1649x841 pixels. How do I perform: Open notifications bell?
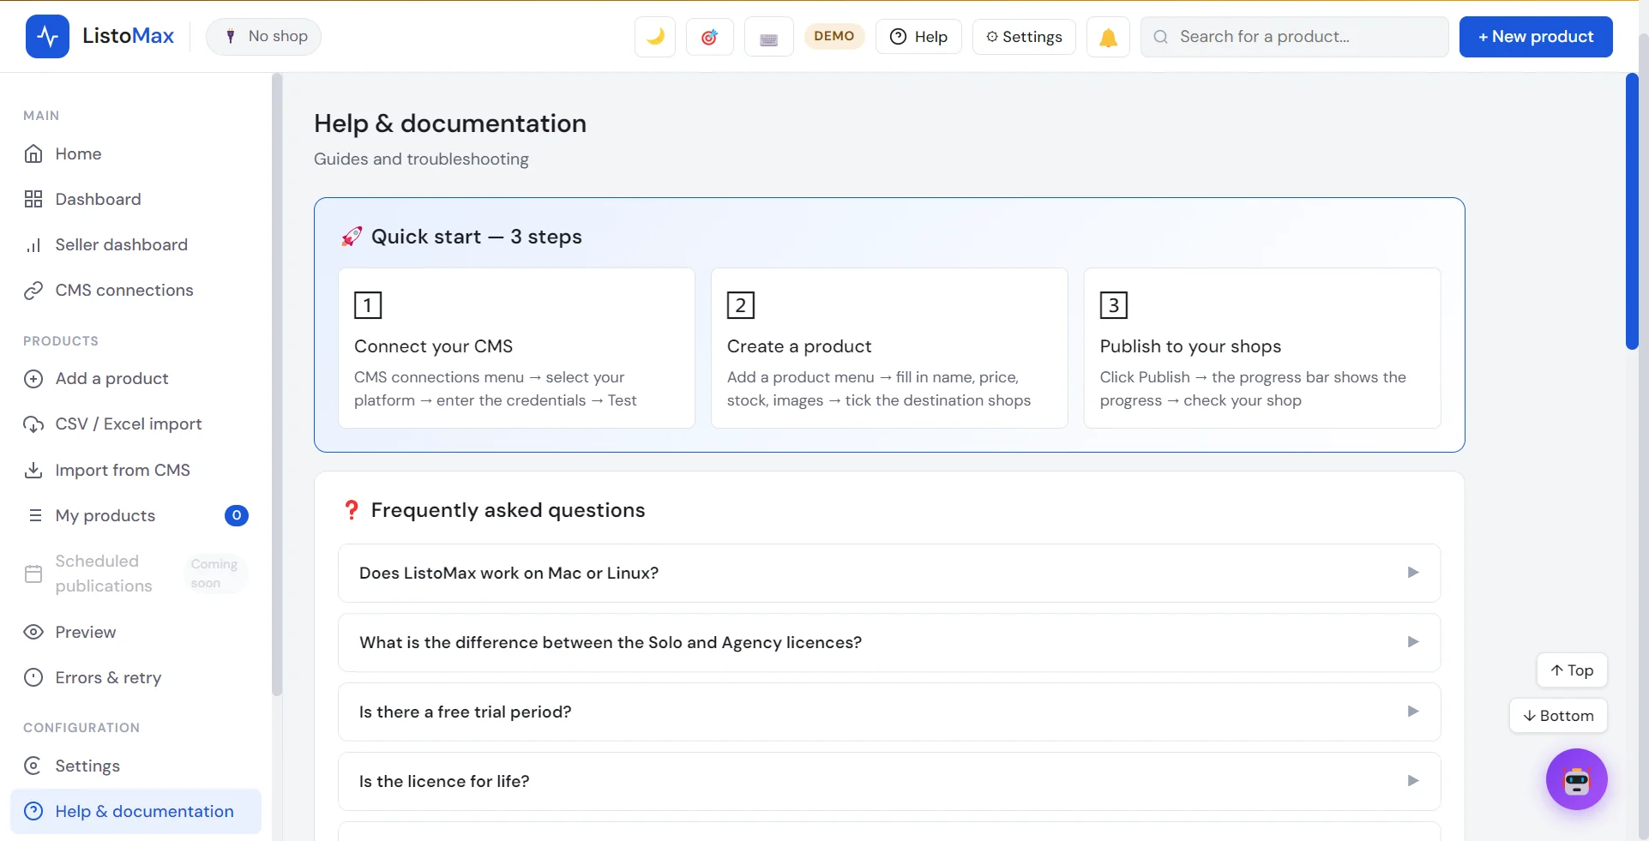(1108, 37)
